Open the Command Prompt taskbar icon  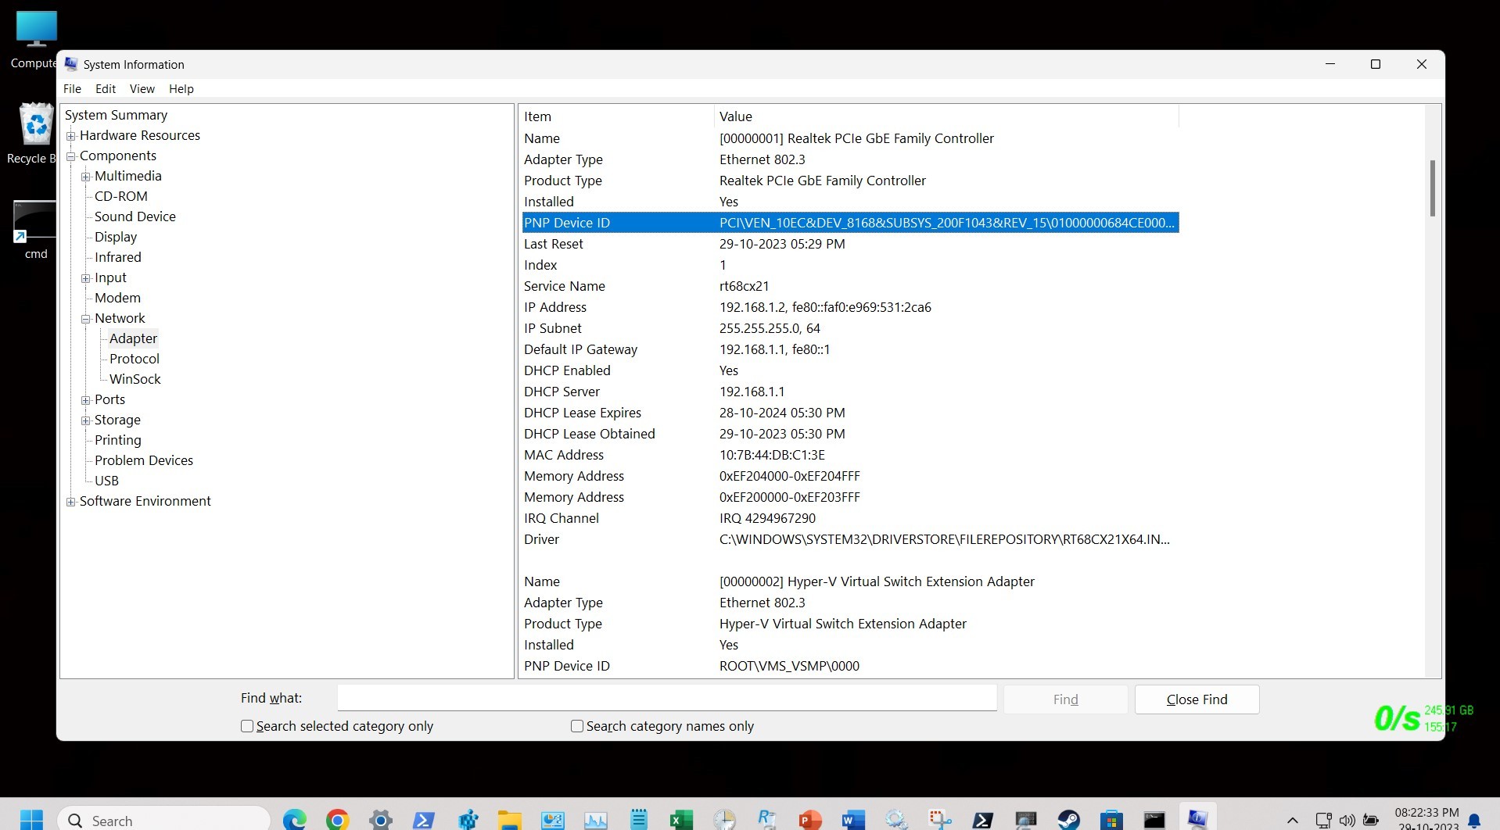pos(1154,820)
